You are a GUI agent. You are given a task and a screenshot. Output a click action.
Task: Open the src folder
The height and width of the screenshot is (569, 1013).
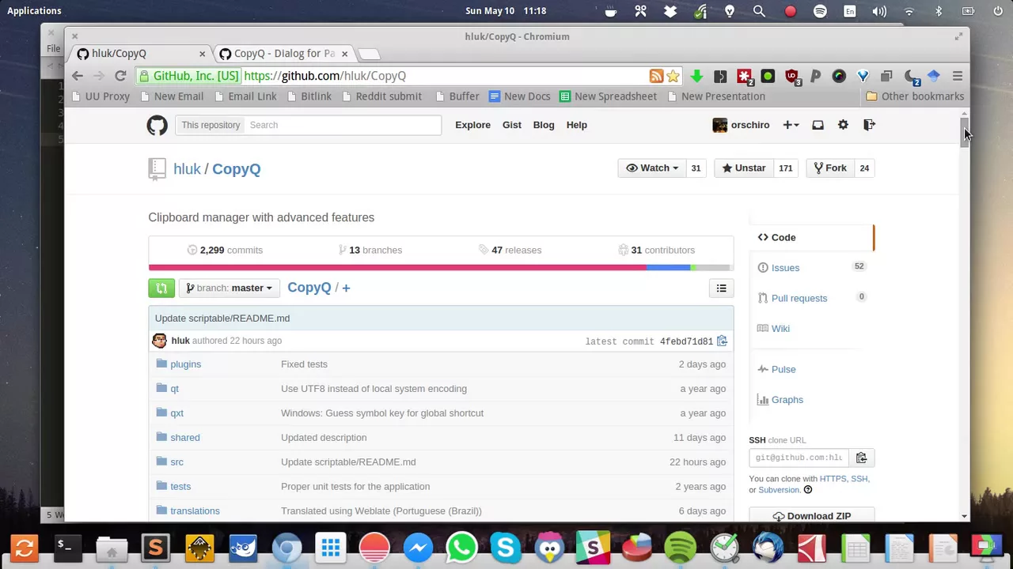point(176,462)
